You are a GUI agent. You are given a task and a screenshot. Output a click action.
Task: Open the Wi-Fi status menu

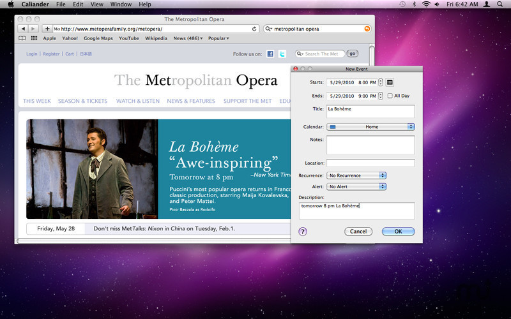(x=426, y=4)
